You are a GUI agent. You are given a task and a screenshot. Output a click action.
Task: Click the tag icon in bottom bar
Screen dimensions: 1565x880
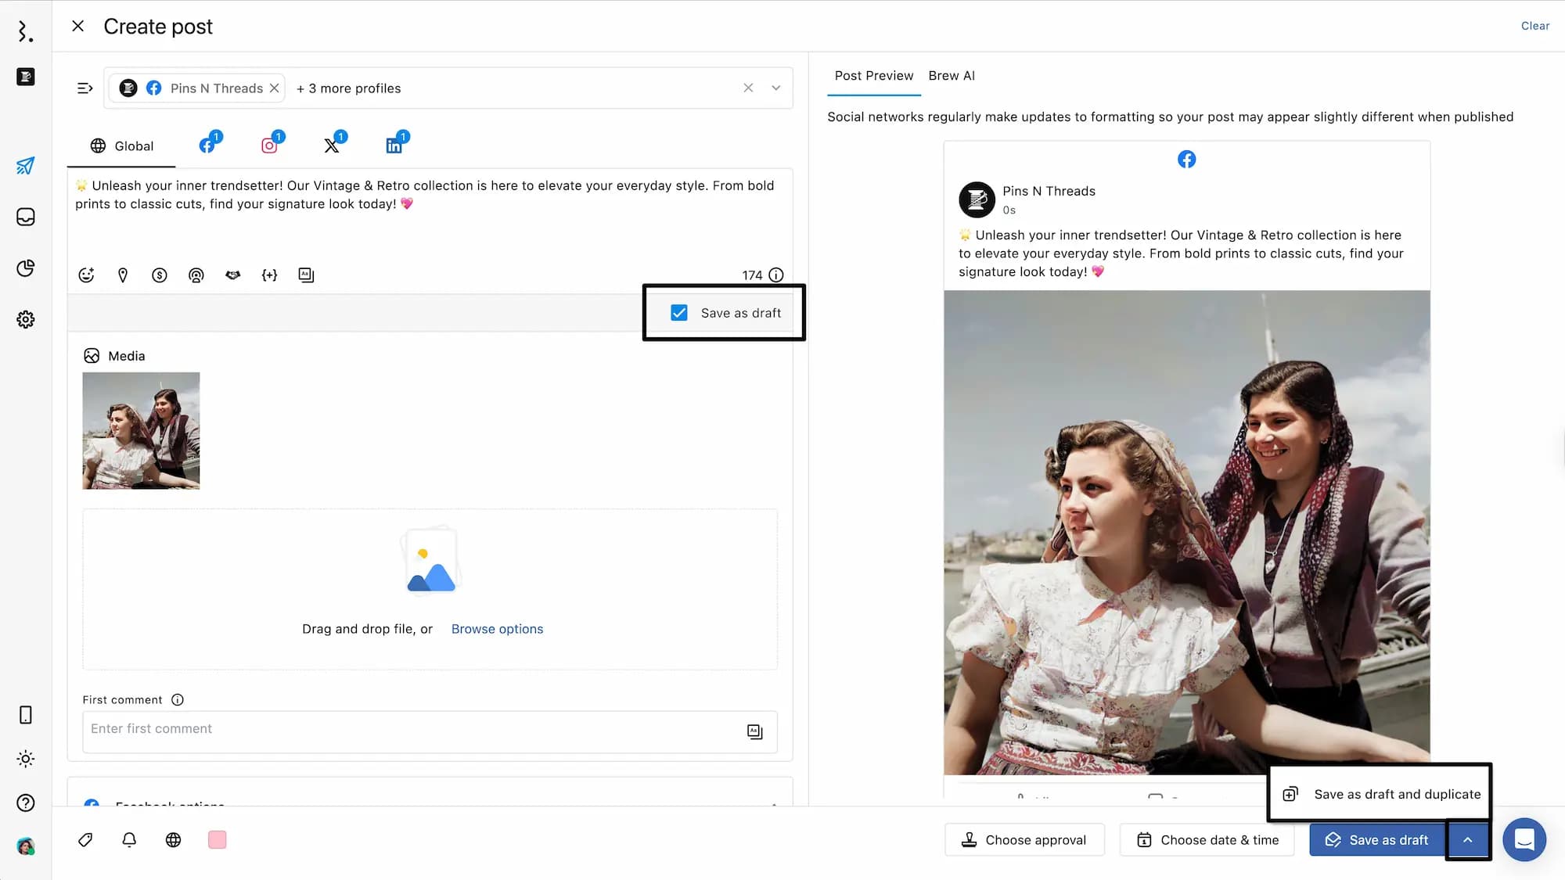click(85, 839)
